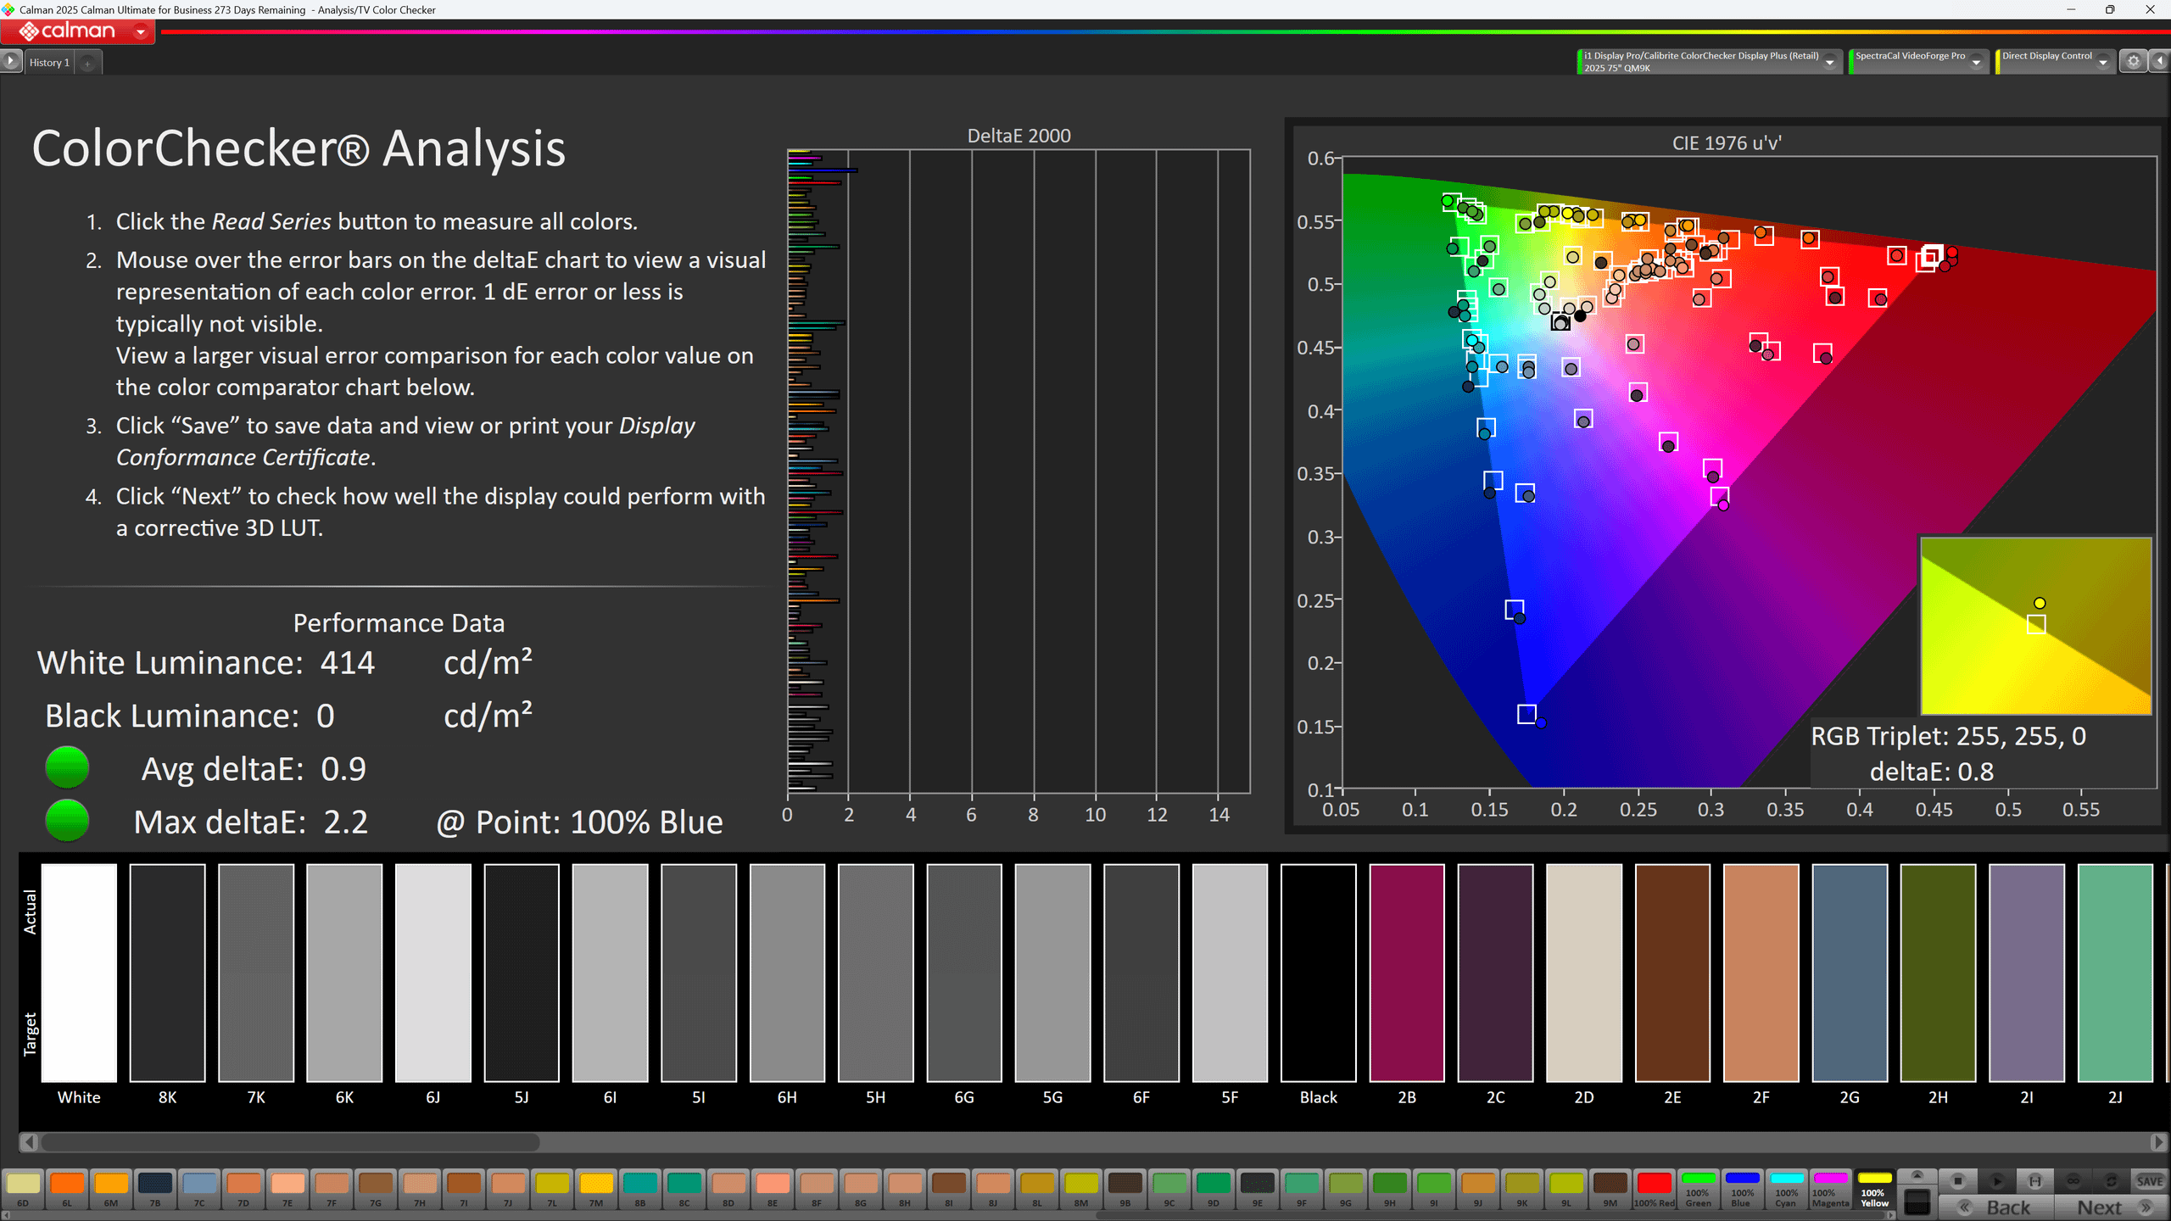Image resolution: width=2171 pixels, height=1221 pixels.
Task: Click the swatch scrollbar right arrow
Action: (x=2158, y=1142)
